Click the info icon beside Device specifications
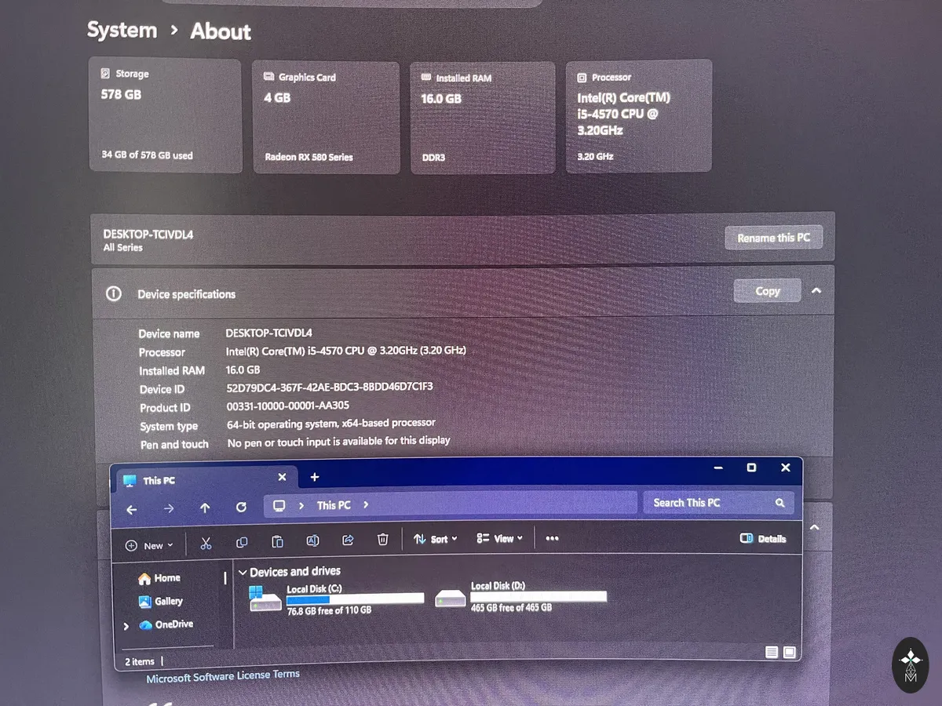 114,293
